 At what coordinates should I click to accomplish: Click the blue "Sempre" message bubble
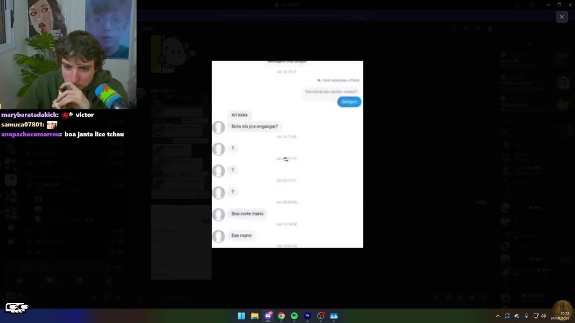pyautogui.click(x=349, y=102)
